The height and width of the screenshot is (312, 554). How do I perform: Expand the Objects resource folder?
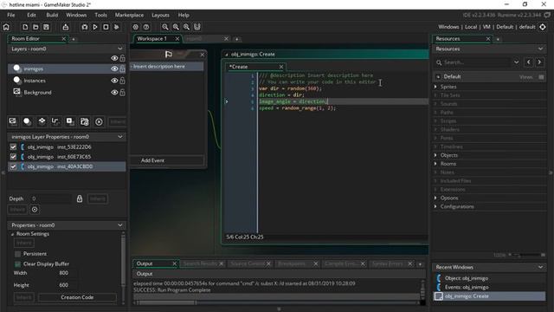click(435, 155)
